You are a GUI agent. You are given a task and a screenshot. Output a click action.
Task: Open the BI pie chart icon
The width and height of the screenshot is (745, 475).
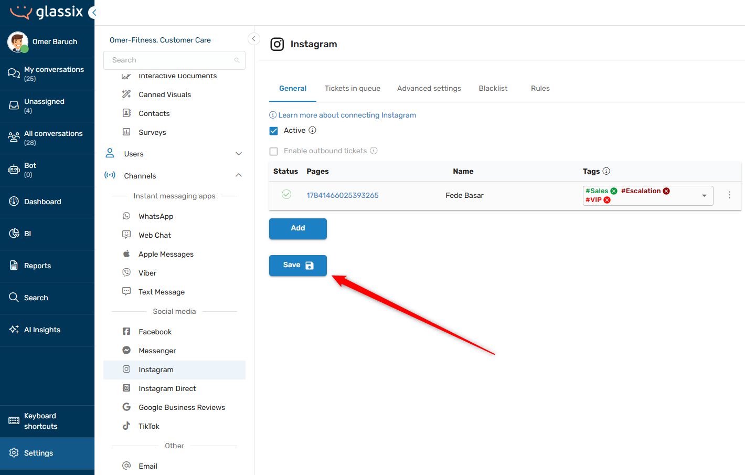[x=14, y=234]
